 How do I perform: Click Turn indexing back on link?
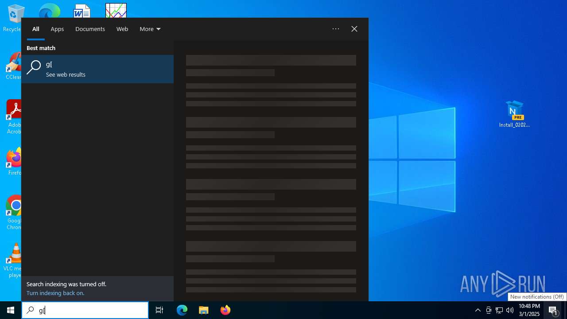tap(55, 293)
